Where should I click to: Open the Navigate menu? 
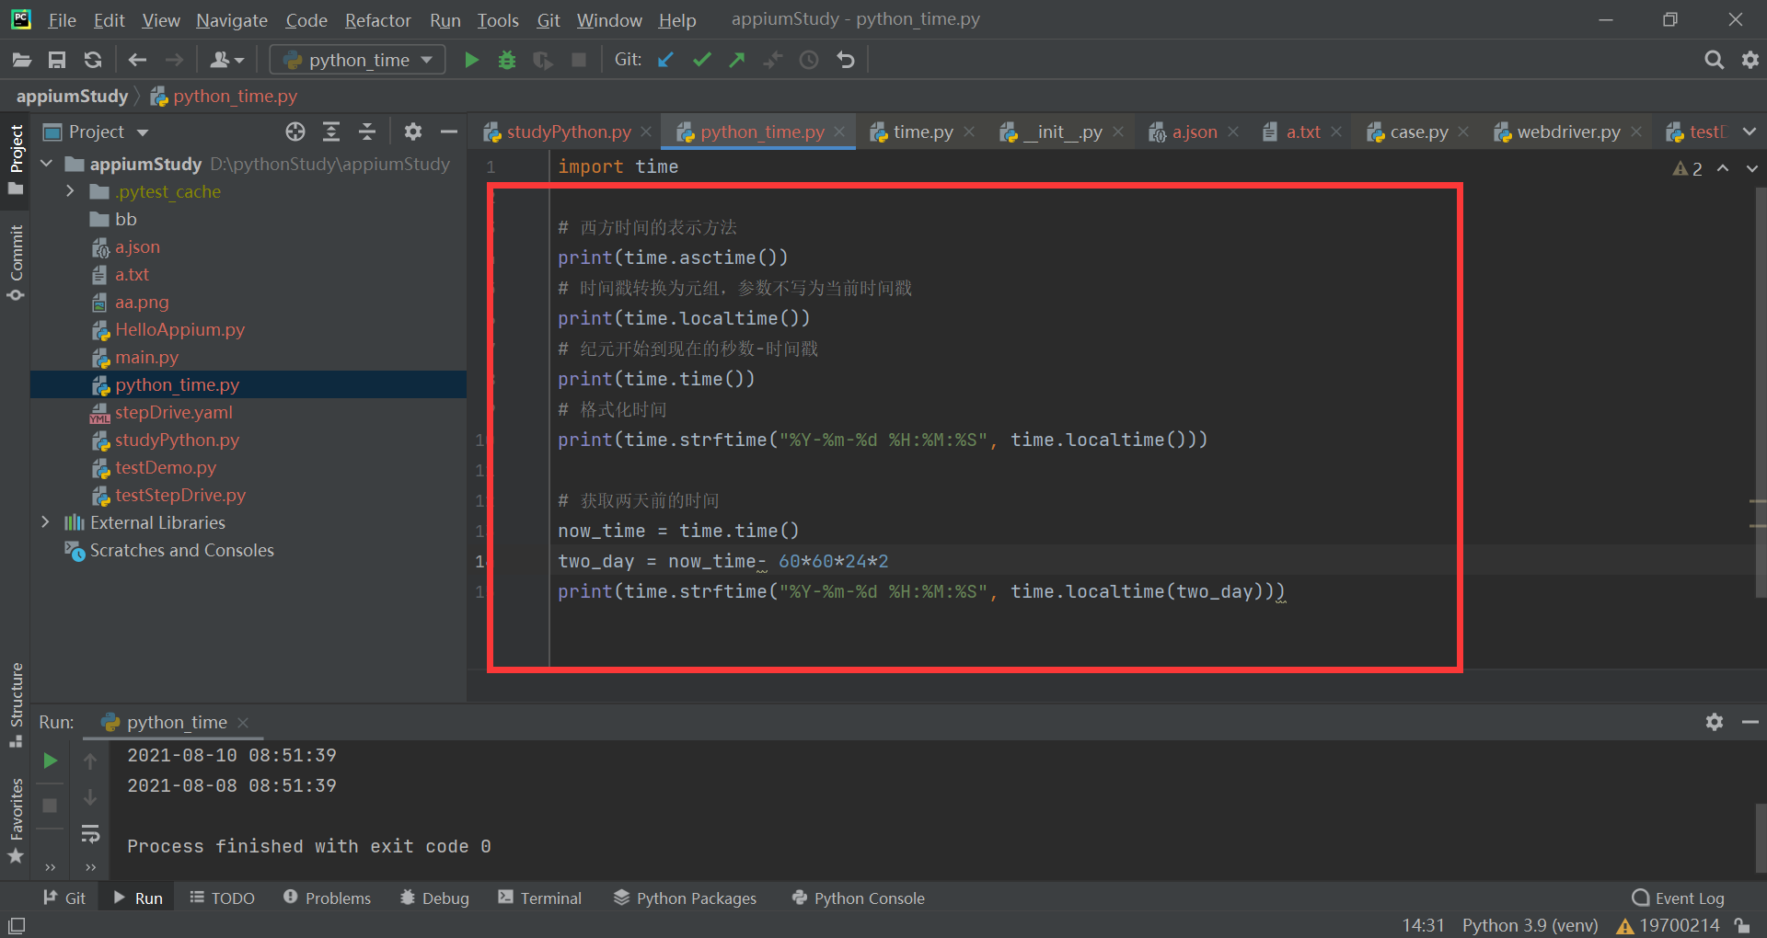231,20
